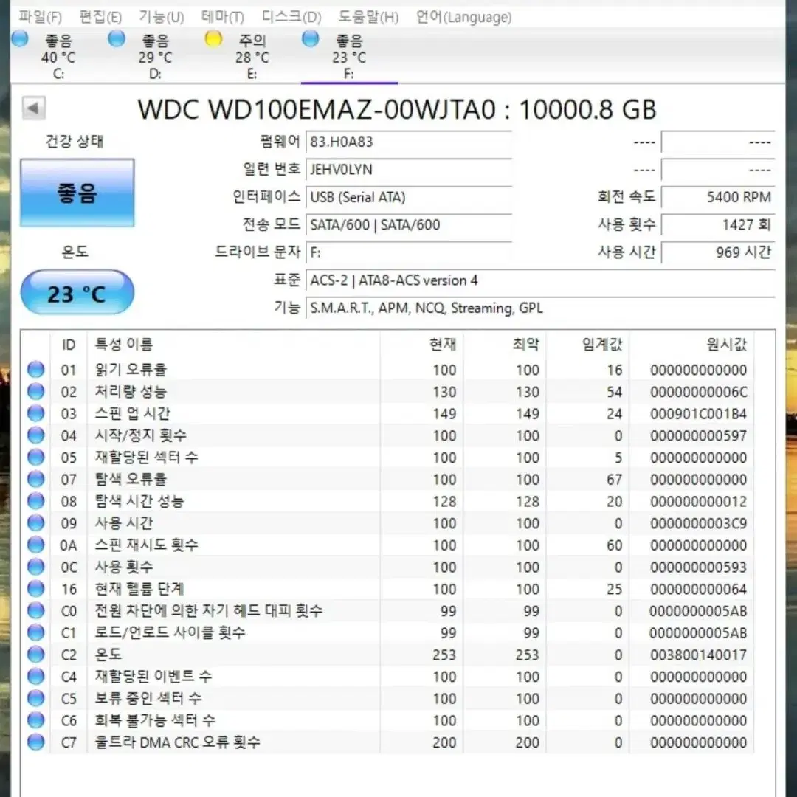Click the previous disk arrow button
The image size is (797, 797).
coord(34,108)
